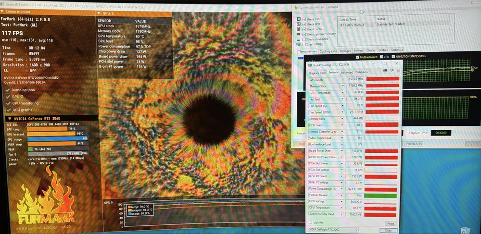481x234 pixels.
Task: Toggle the GPU-Z option in FurMark
Action: pos(8,97)
